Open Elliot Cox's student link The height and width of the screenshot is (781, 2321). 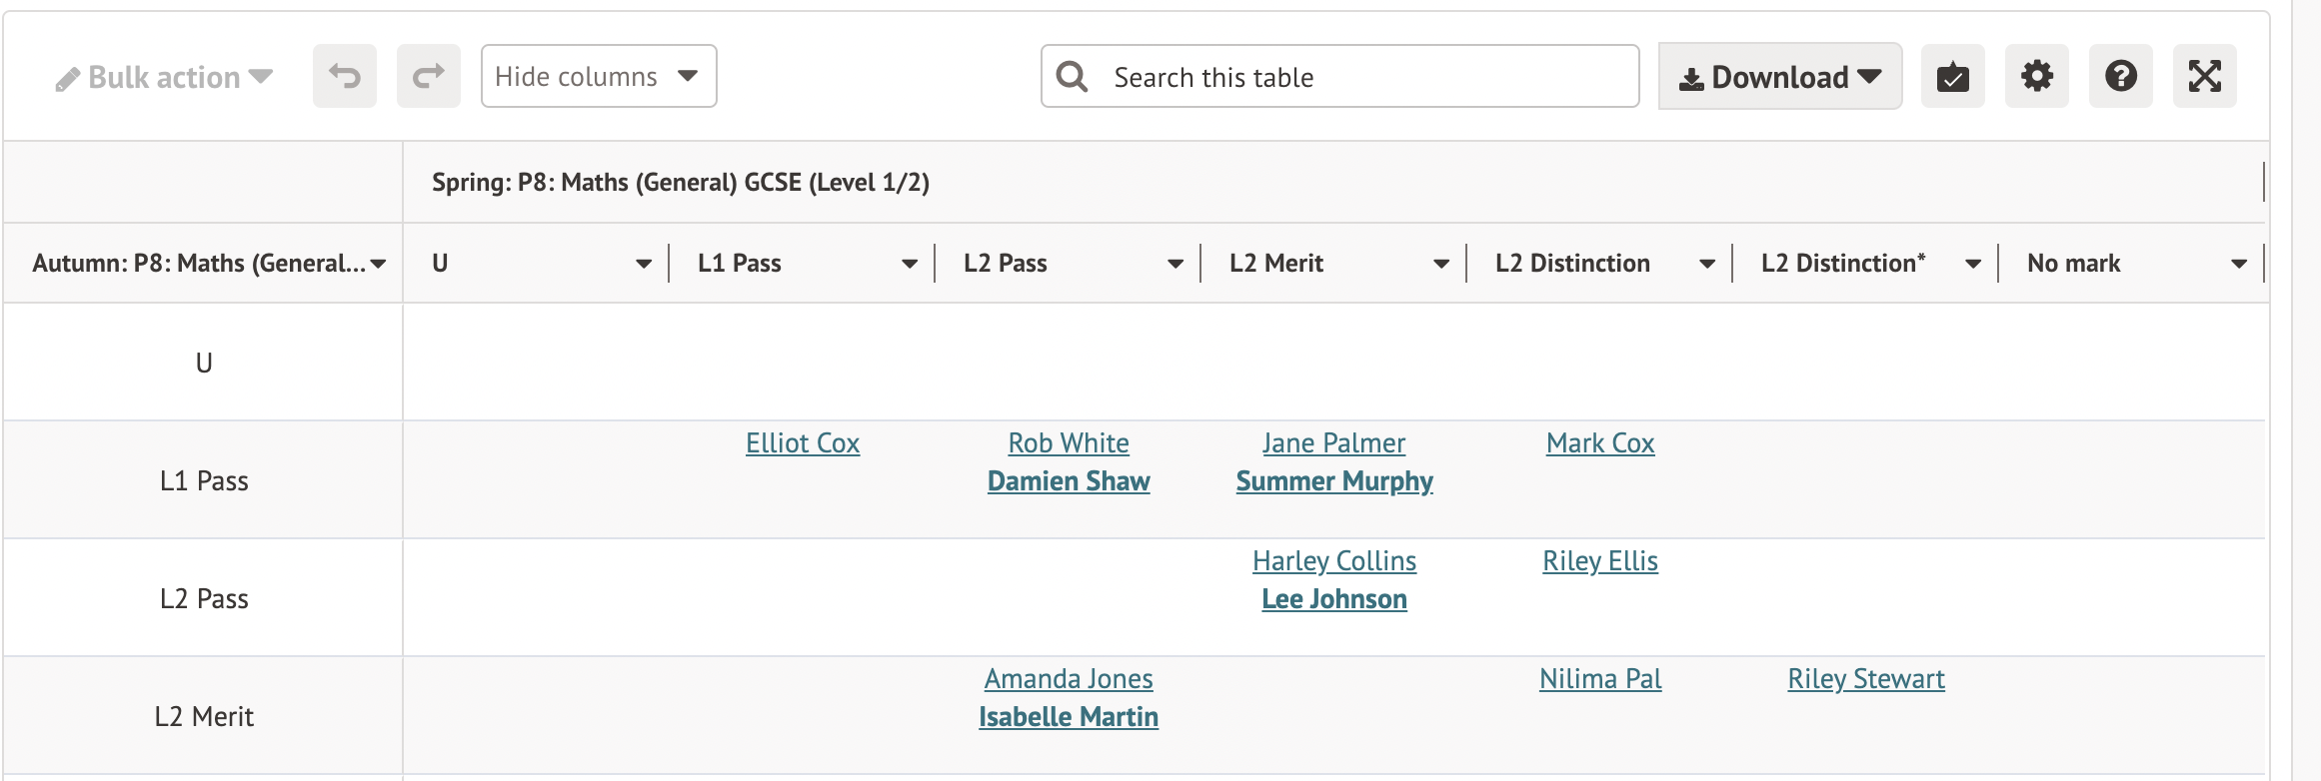(802, 443)
